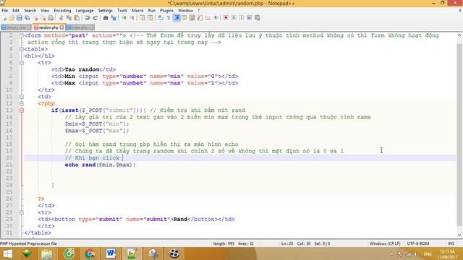
Task: Open the Plugins menu
Action: 166,10
